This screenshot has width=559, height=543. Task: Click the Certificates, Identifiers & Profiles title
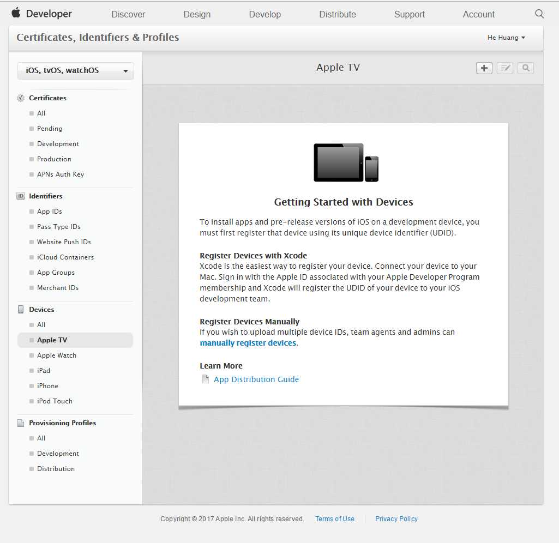[98, 38]
